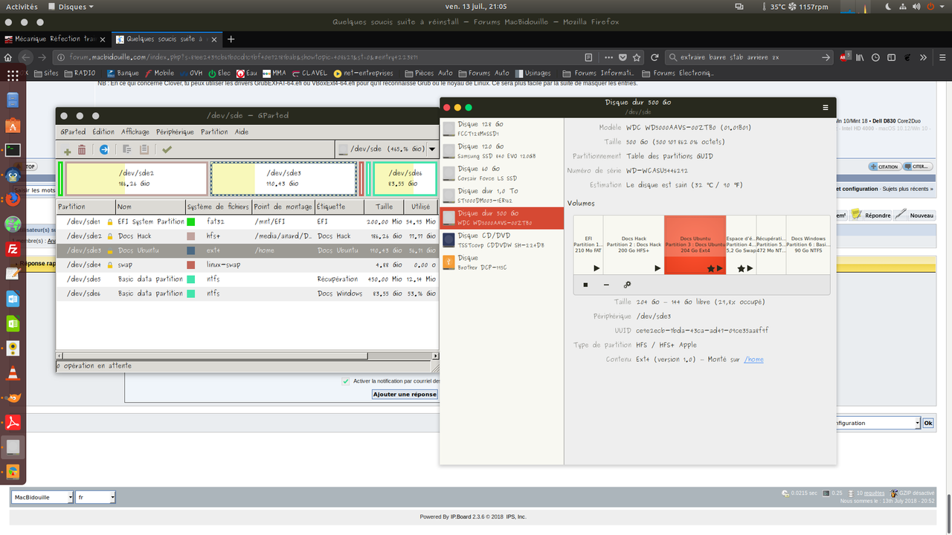Open fr language dropdown at page bottom
Viewport: 952px width, 535px height.
pyautogui.click(x=95, y=497)
